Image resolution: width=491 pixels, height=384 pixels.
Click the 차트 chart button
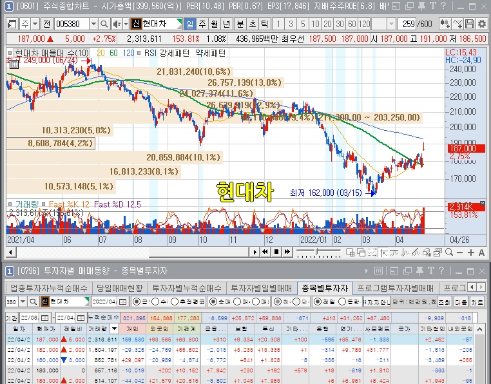coord(477,302)
